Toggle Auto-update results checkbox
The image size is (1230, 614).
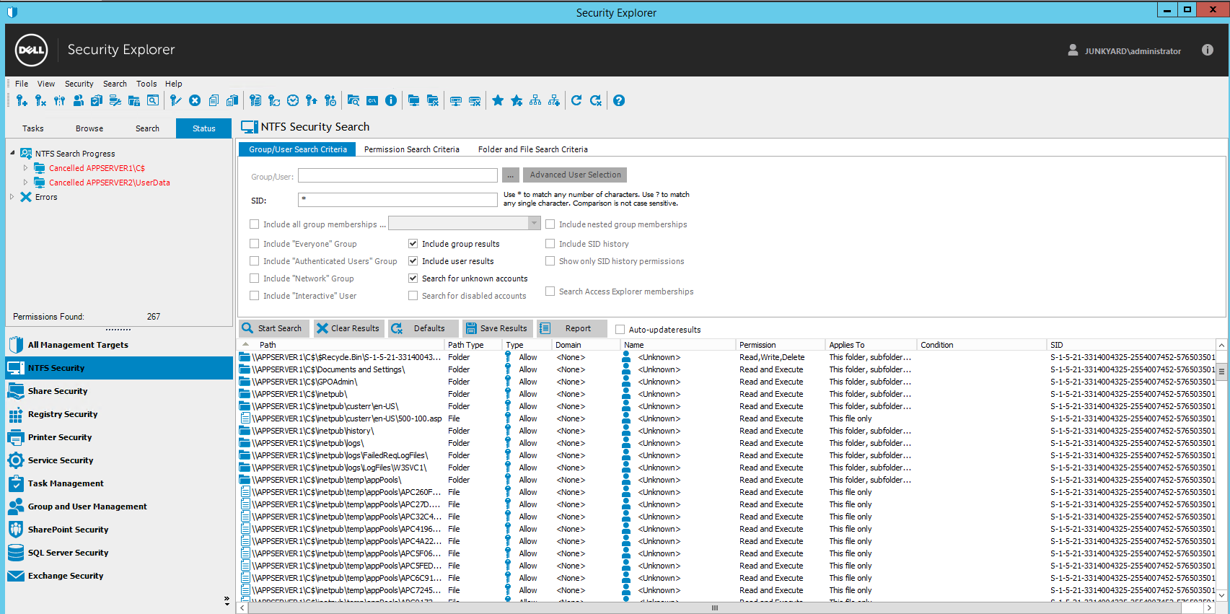(620, 330)
